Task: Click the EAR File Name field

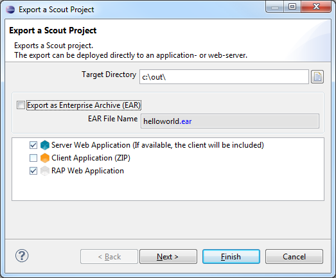Action: (230, 121)
